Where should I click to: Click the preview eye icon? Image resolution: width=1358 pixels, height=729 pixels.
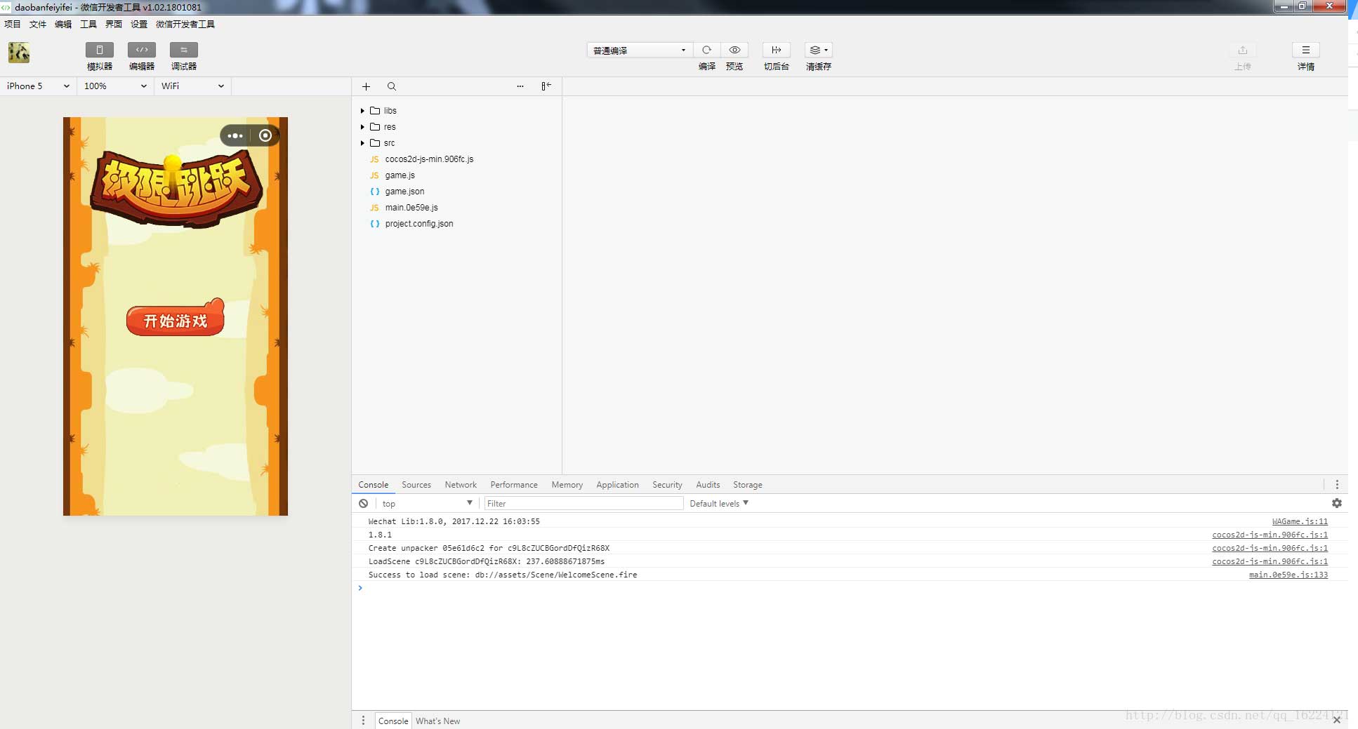tap(734, 50)
